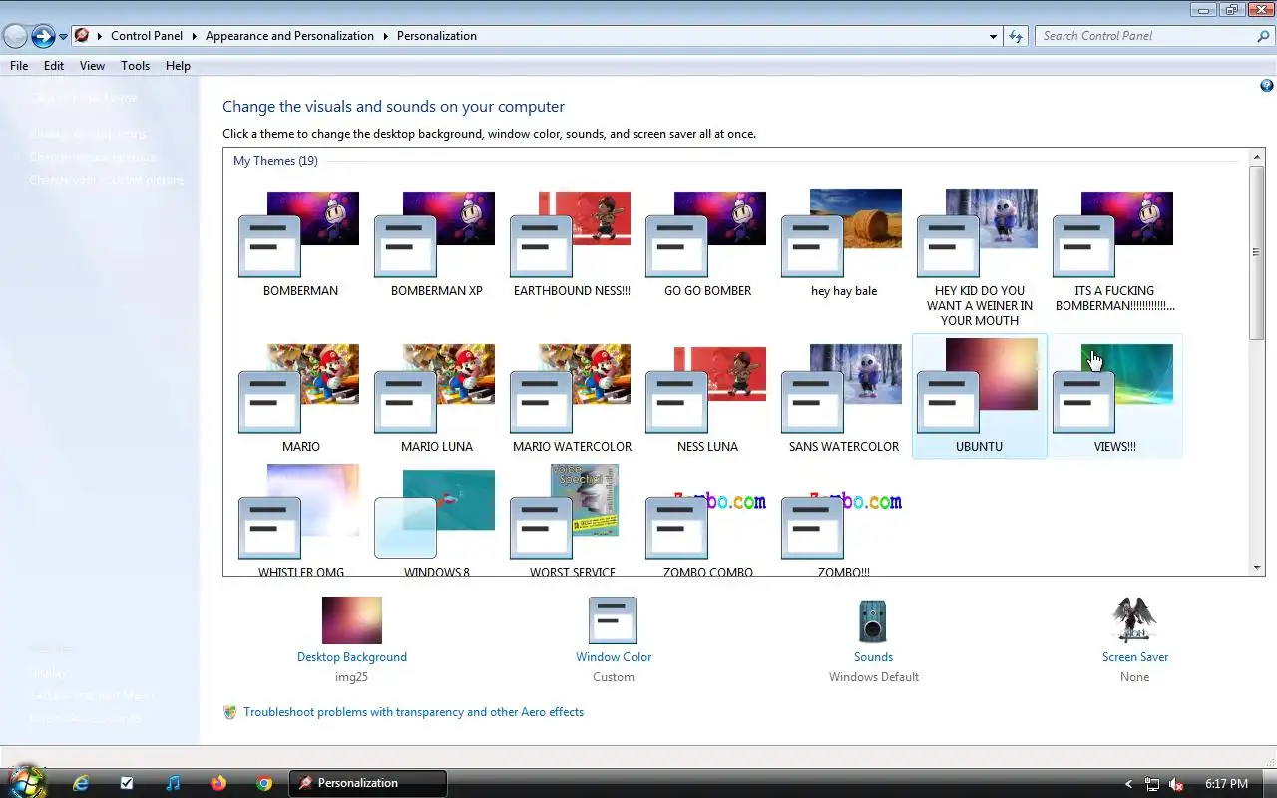Click the themes list scrollbar thumb
Viewport: 1277px width, 798px height.
tap(1257, 252)
